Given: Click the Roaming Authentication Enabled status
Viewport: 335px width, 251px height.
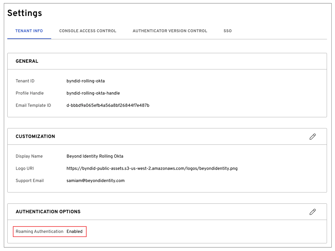Looking at the screenshot, I should click(74, 232).
